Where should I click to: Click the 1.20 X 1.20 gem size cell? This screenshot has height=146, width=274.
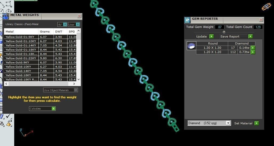click(x=212, y=52)
